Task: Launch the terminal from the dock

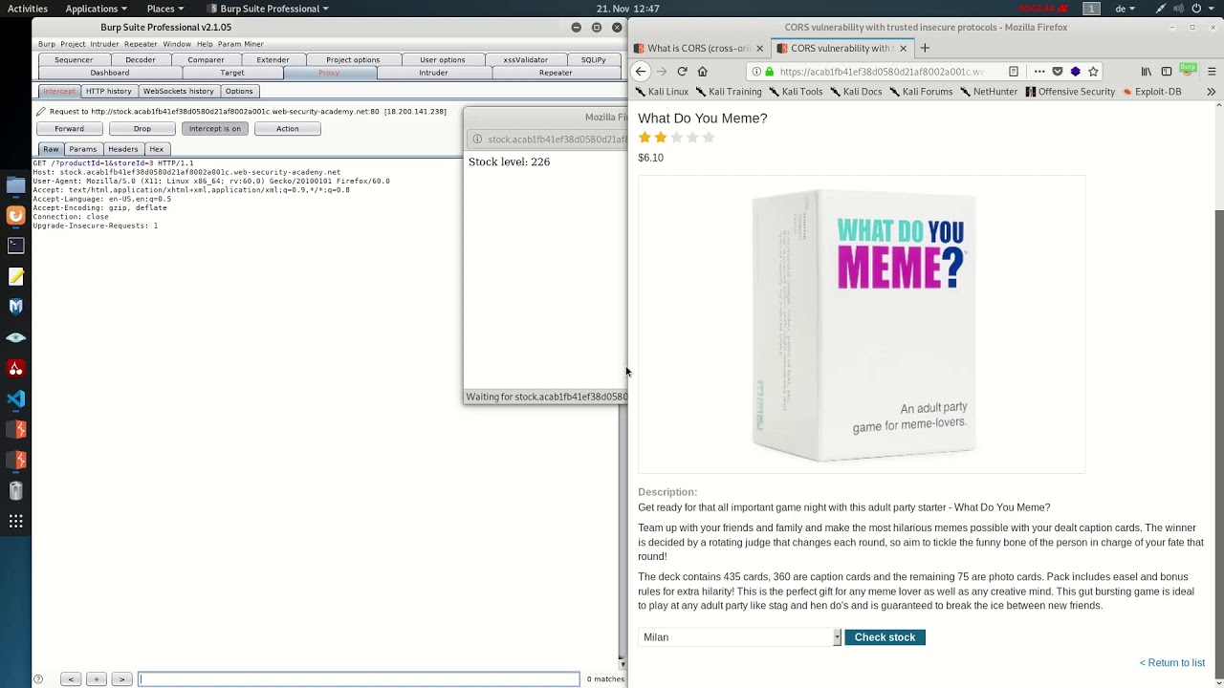Action: click(15, 246)
